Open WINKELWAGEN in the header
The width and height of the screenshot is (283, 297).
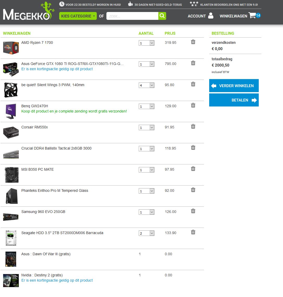coord(233,16)
